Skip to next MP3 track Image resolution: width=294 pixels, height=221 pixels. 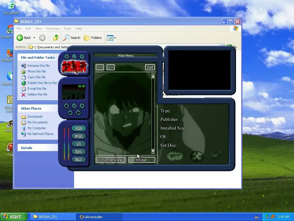click(x=78, y=113)
